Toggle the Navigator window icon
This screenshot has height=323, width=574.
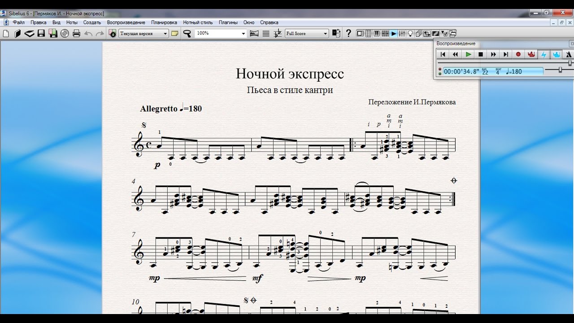[360, 33]
